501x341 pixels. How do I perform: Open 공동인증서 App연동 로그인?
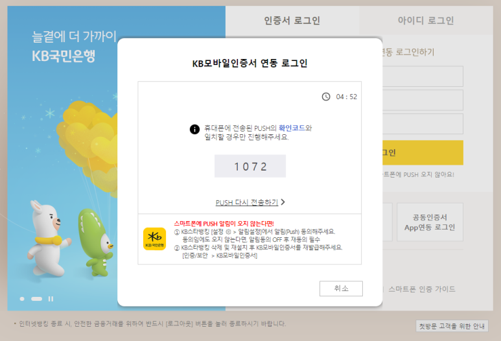pos(430,222)
